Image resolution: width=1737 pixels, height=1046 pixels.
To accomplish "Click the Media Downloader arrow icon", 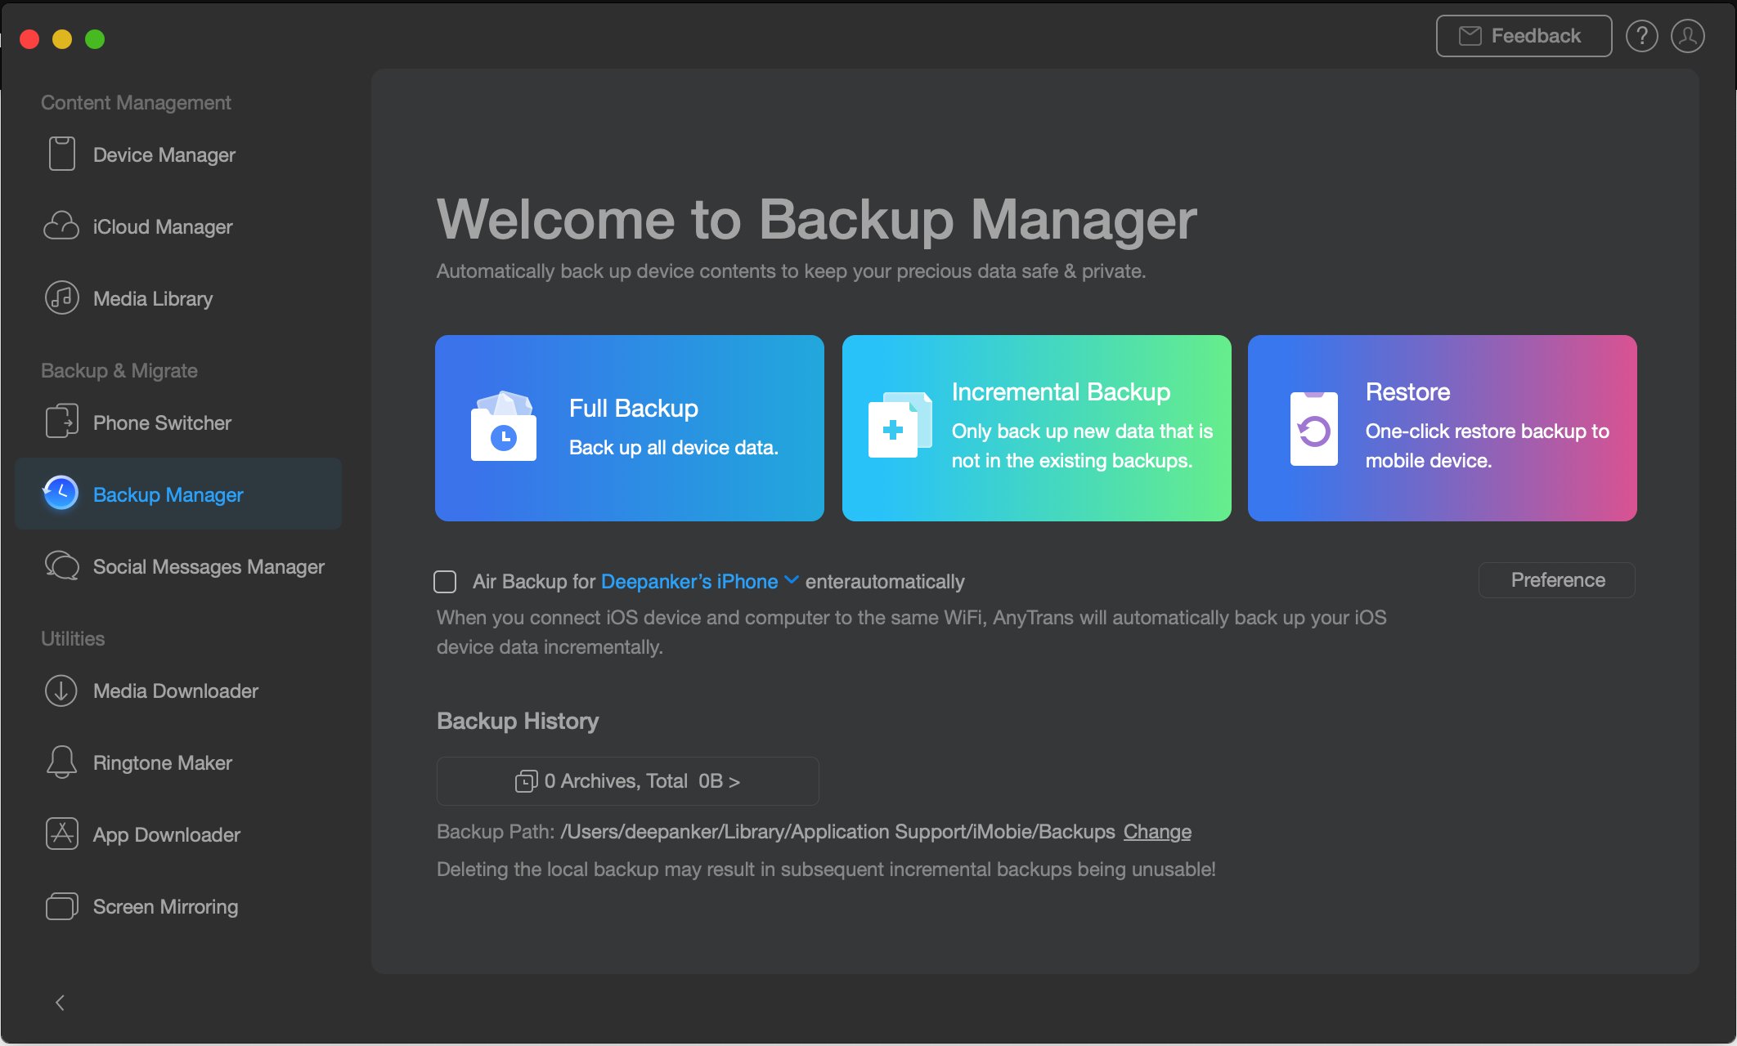I will point(61,691).
